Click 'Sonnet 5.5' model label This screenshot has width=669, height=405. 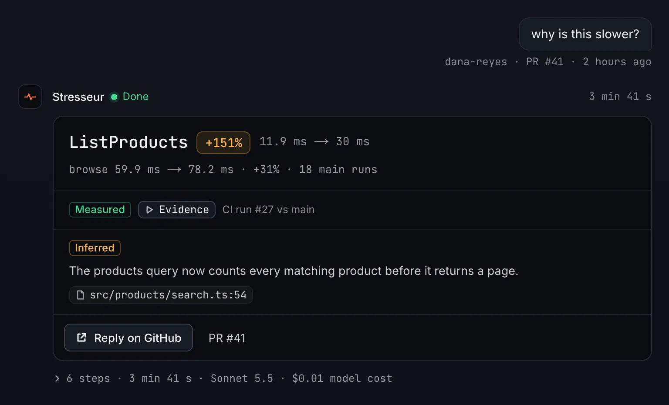tap(242, 378)
